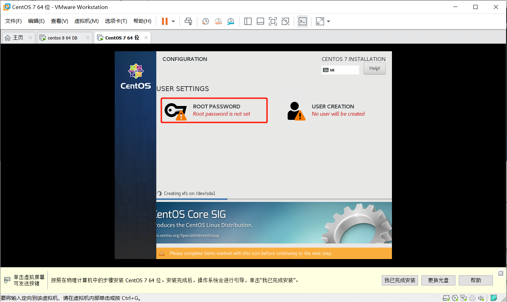507x302 pixels.
Task: Expand the stretch display dropdown arrow
Action: 329,21
